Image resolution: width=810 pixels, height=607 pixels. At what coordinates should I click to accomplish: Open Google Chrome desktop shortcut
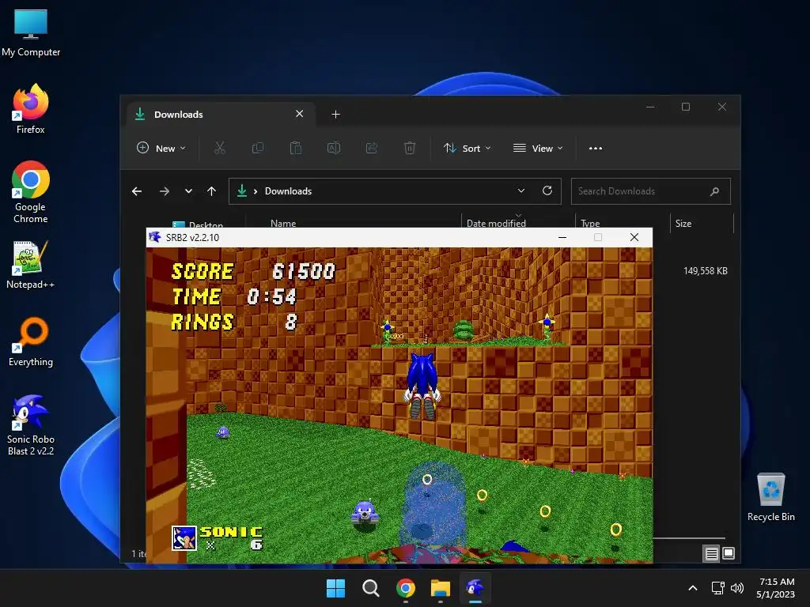click(31, 192)
